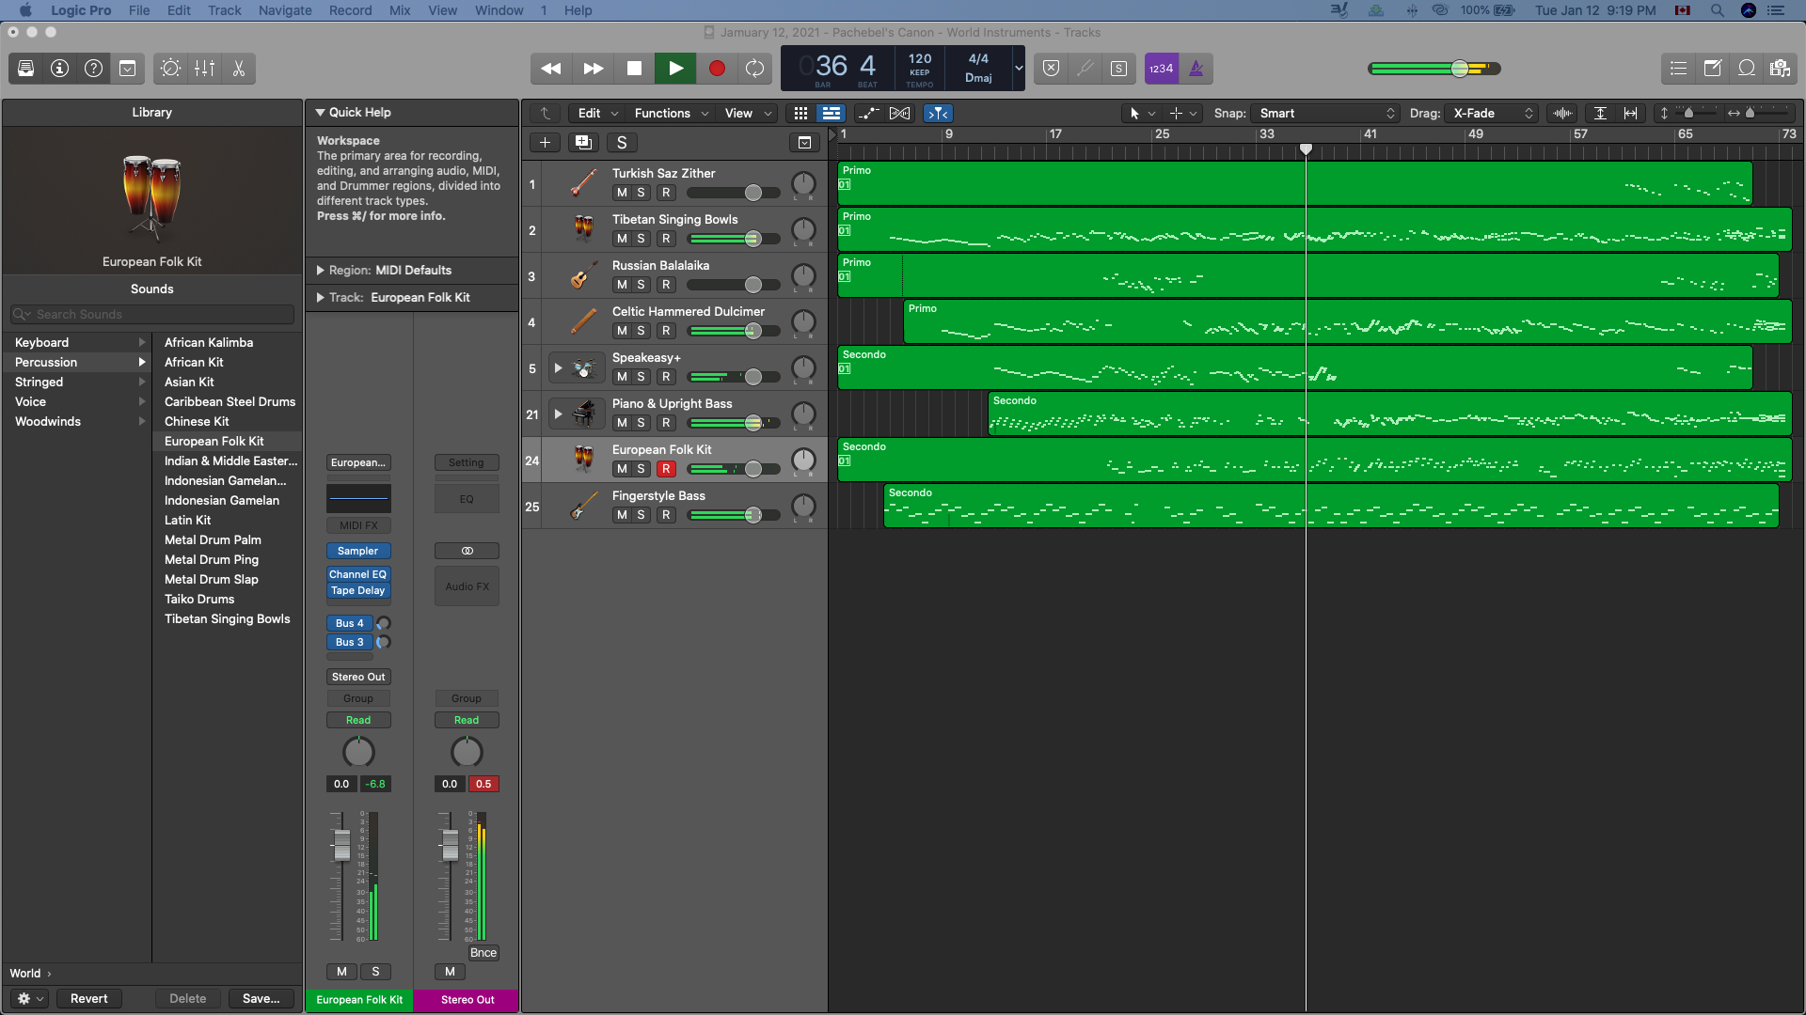The image size is (1806, 1015).
Task: Toggle the Inspector button
Action: coord(60,69)
